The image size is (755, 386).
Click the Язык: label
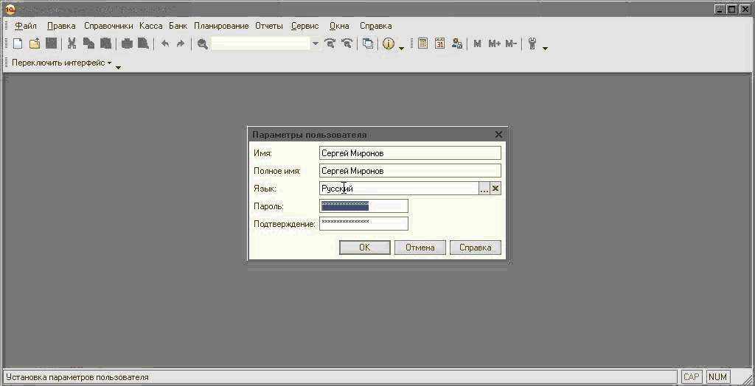(265, 189)
